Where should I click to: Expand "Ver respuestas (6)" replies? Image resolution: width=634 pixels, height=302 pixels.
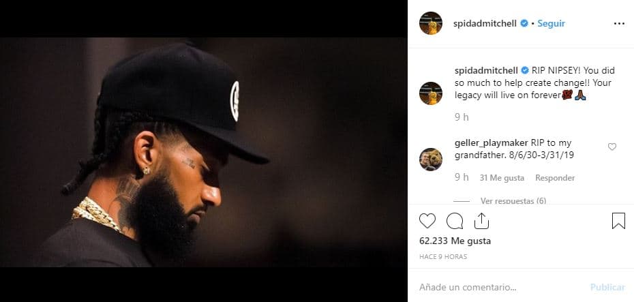[x=513, y=201]
